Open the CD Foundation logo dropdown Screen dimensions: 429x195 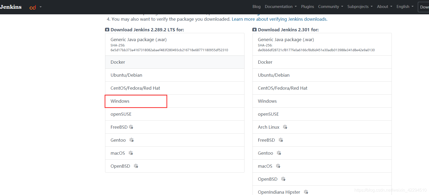[x=36, y=7]
